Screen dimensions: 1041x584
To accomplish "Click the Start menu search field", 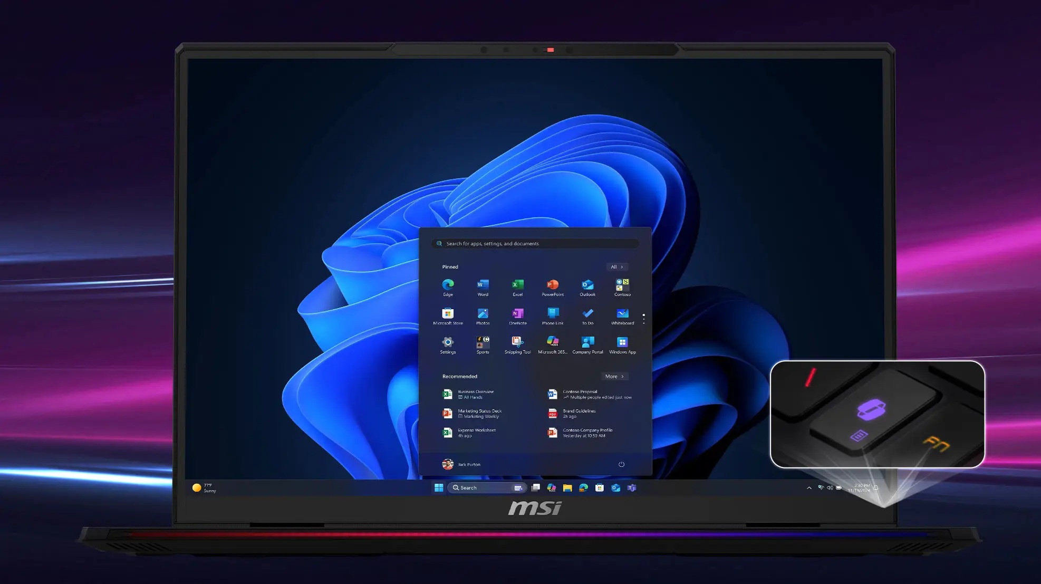I will [535, 244].
